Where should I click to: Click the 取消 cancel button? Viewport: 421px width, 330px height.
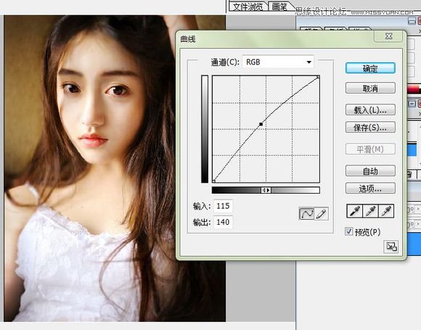(x=370, y=88)
